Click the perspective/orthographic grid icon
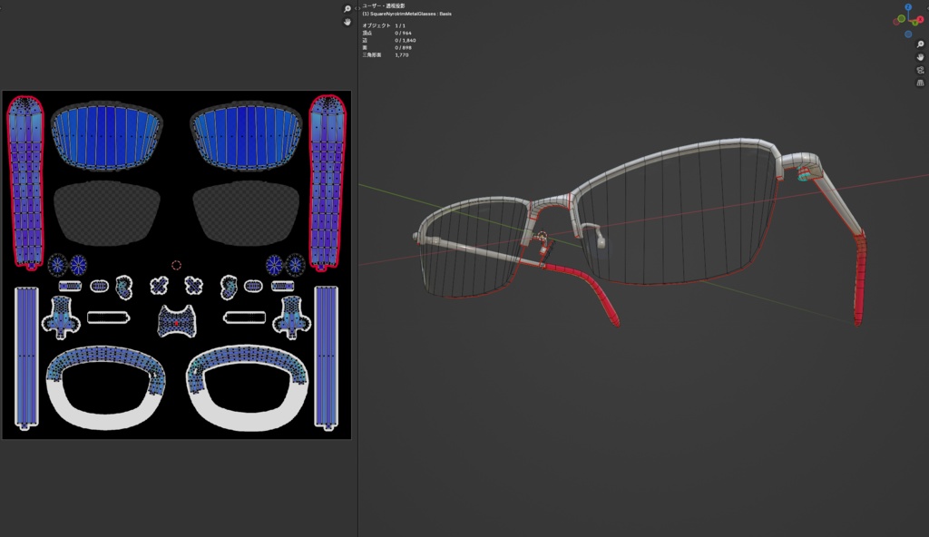This screenshot has height=537, width=929. pyautogui.click(x=920, y=83)
